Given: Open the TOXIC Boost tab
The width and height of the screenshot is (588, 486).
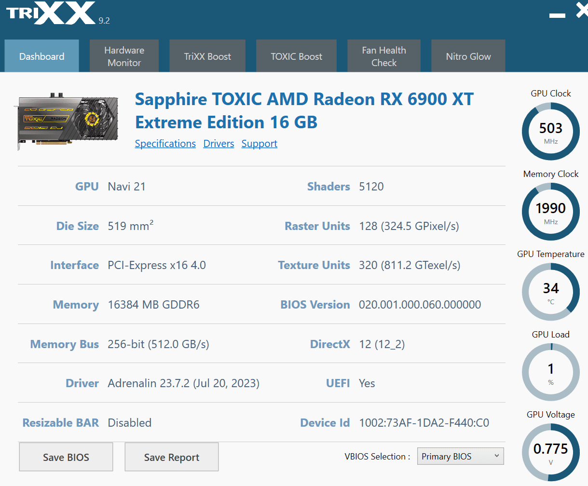Looking at the screenshot, I should click(x=296, y=56).
